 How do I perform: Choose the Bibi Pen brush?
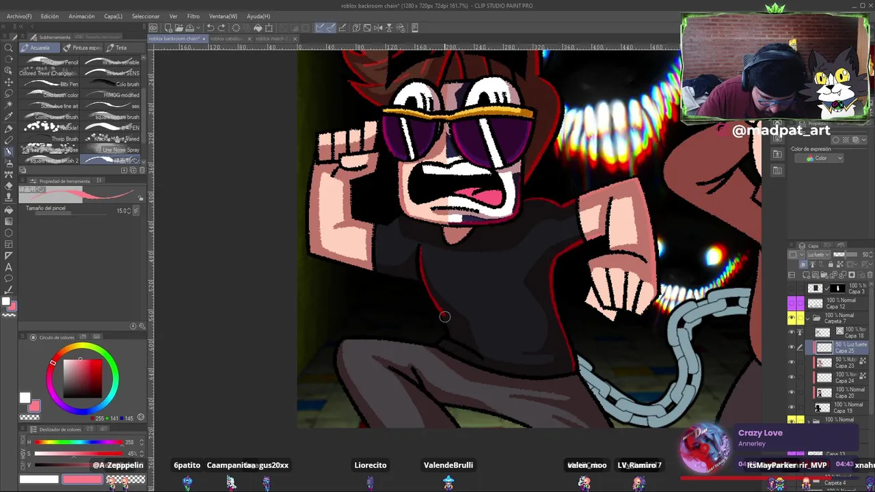(51, 84)
